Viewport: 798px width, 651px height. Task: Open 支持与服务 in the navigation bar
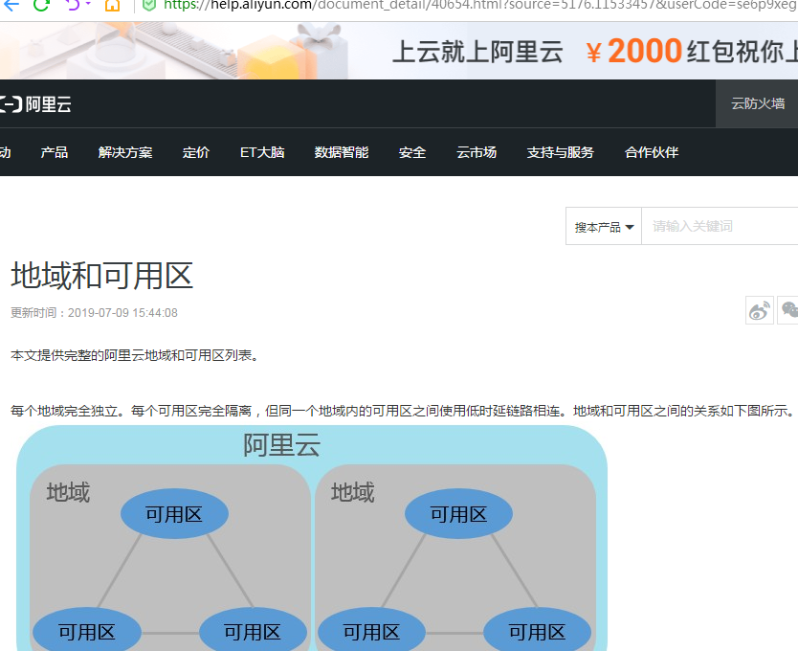pos(561,152)
